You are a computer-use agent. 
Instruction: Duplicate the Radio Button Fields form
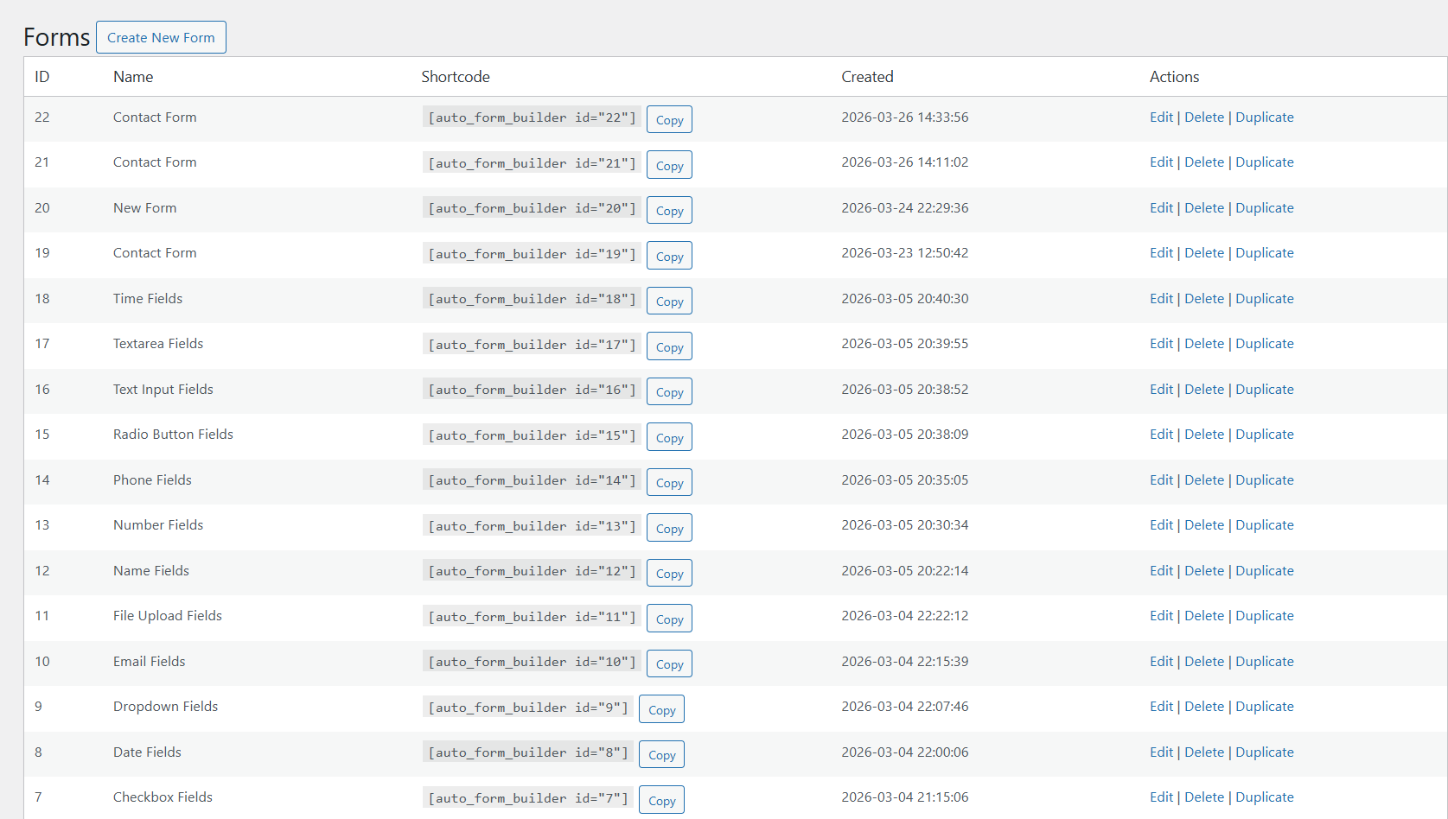click(x=1264, y=435)
